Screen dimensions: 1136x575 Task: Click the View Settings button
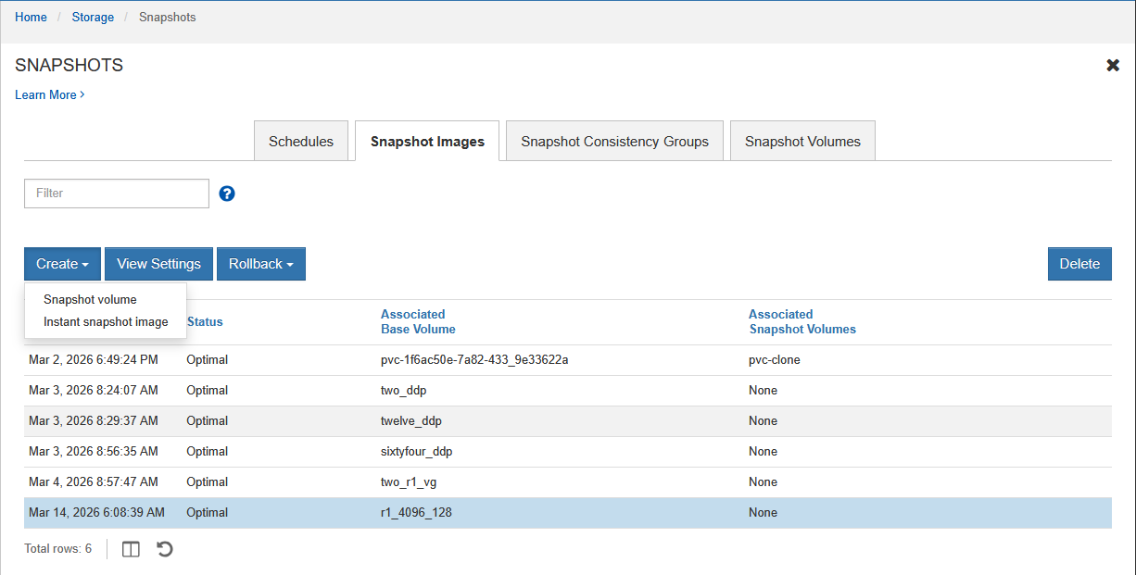pos(159,264)
